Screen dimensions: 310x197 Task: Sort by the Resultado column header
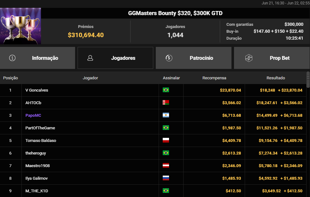276,78
